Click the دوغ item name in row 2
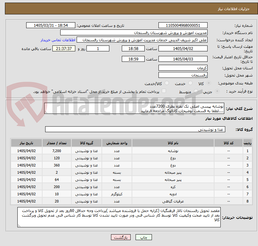The image size is (258, 246). pyautogui.click(x=173, y=158)
